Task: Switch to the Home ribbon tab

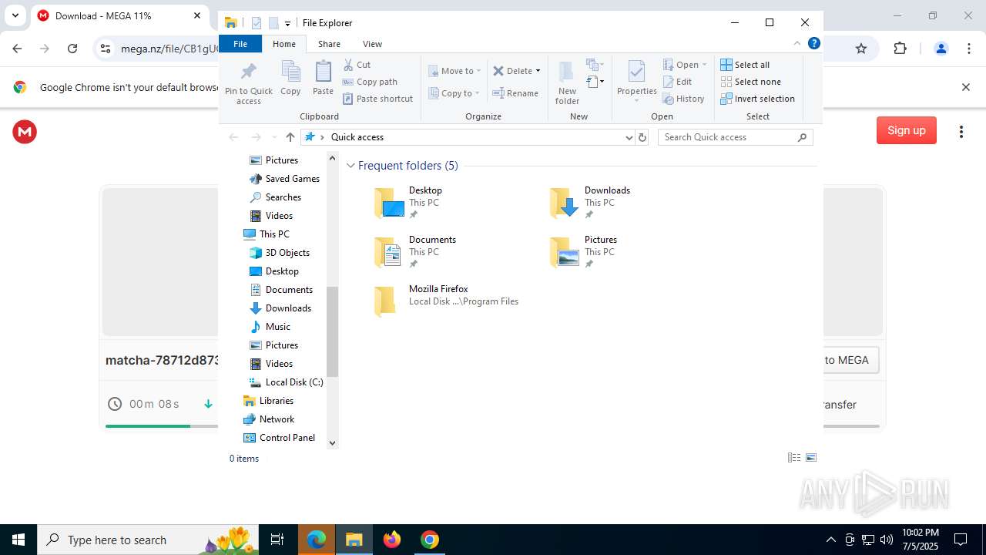Action: coord(284,44)
